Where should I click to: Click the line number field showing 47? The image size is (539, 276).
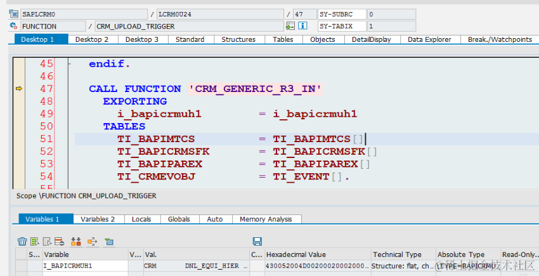coord(304,14)
